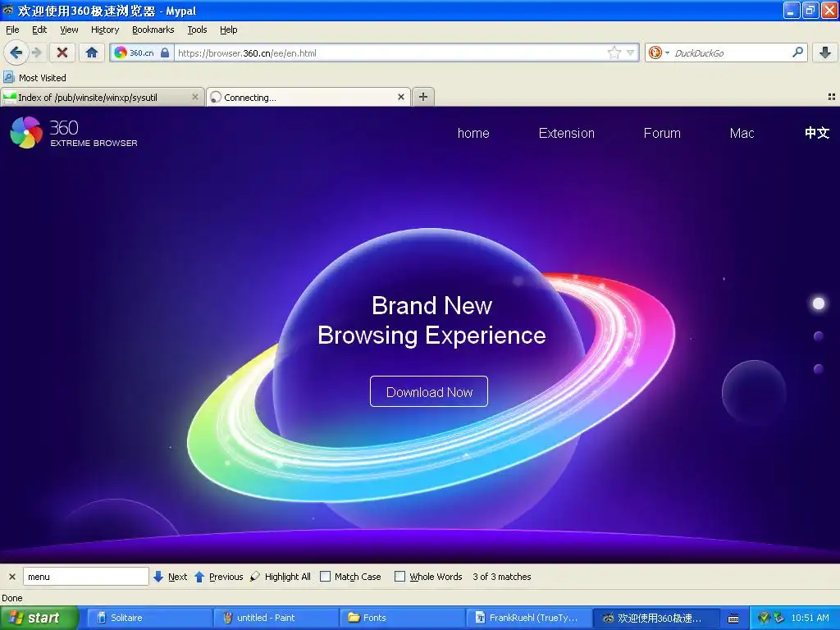Toggle Highlight All in find bar
This screenshot has width=840, height=630.
coord(281,577)
